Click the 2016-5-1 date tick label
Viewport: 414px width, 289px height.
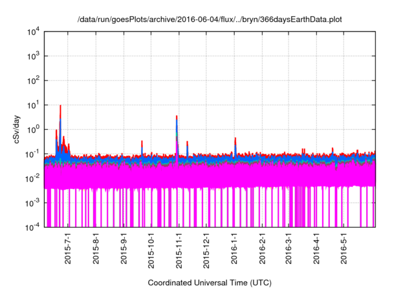343,249
